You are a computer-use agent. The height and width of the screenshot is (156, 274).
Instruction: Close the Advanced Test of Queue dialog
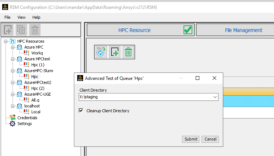214,78
